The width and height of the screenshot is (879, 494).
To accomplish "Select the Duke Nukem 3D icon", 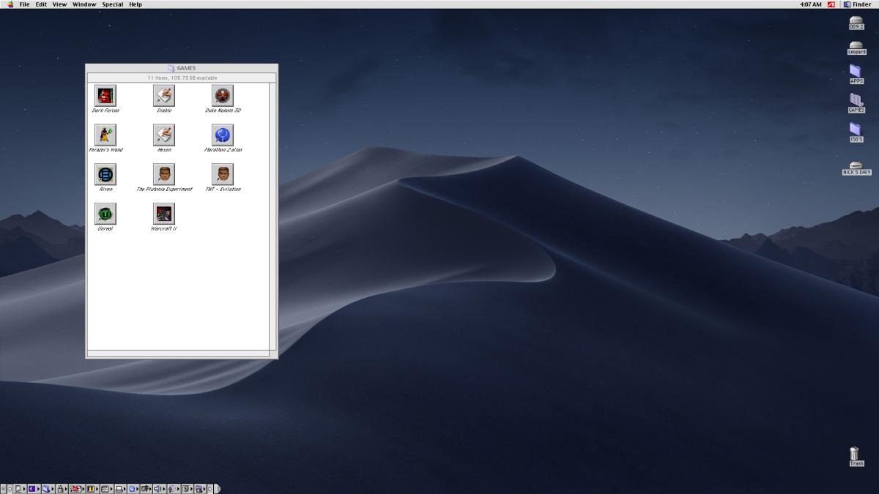I will [223, 95].
